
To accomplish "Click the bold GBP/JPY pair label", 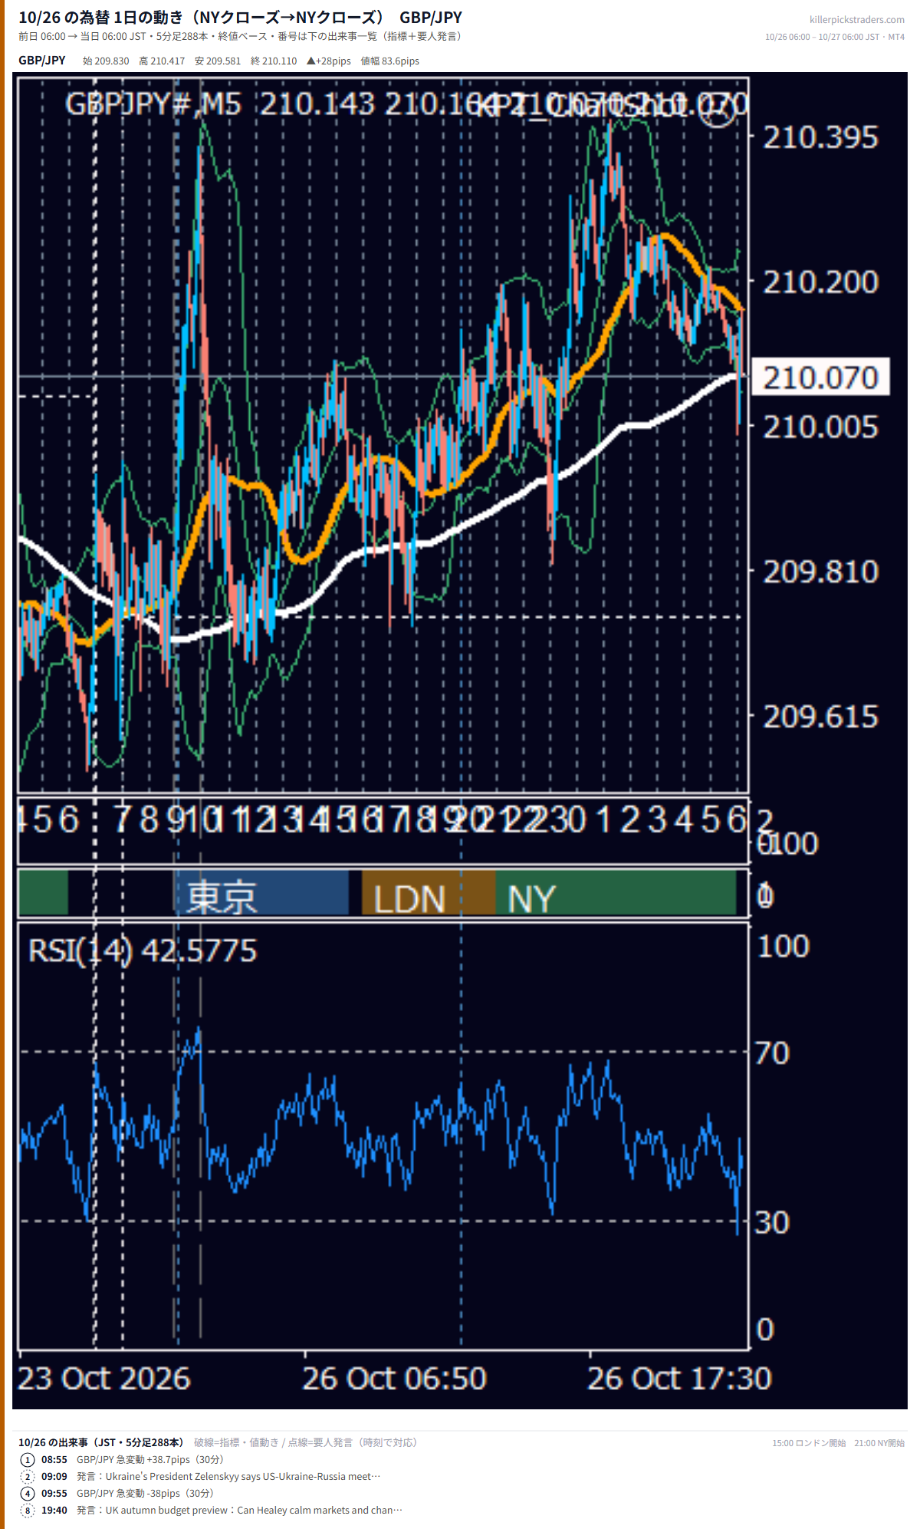I will 42,61.
